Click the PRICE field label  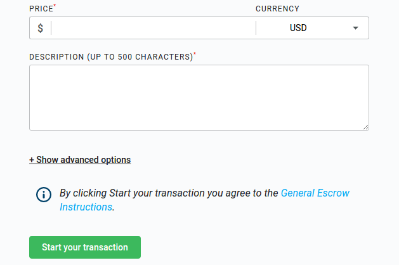(x=41, y=9)
